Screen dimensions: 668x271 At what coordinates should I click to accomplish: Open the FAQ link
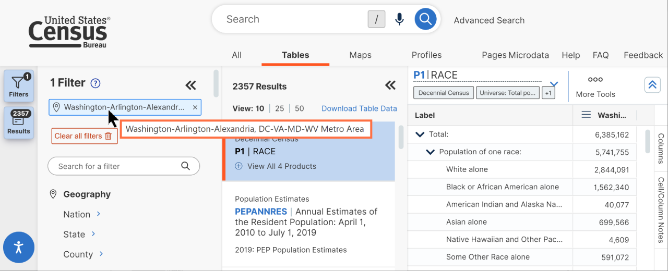tap(601, 55)
